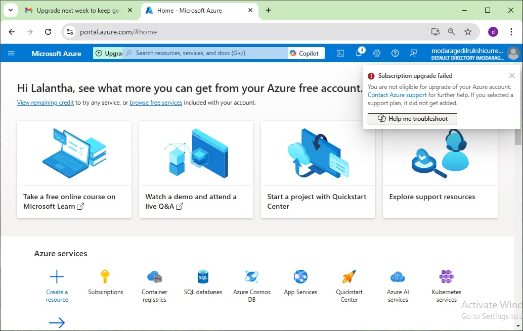Click the Microsoft Azure logo text
Viewport: 523px width, 331px height.
click(x=56, y=54)
